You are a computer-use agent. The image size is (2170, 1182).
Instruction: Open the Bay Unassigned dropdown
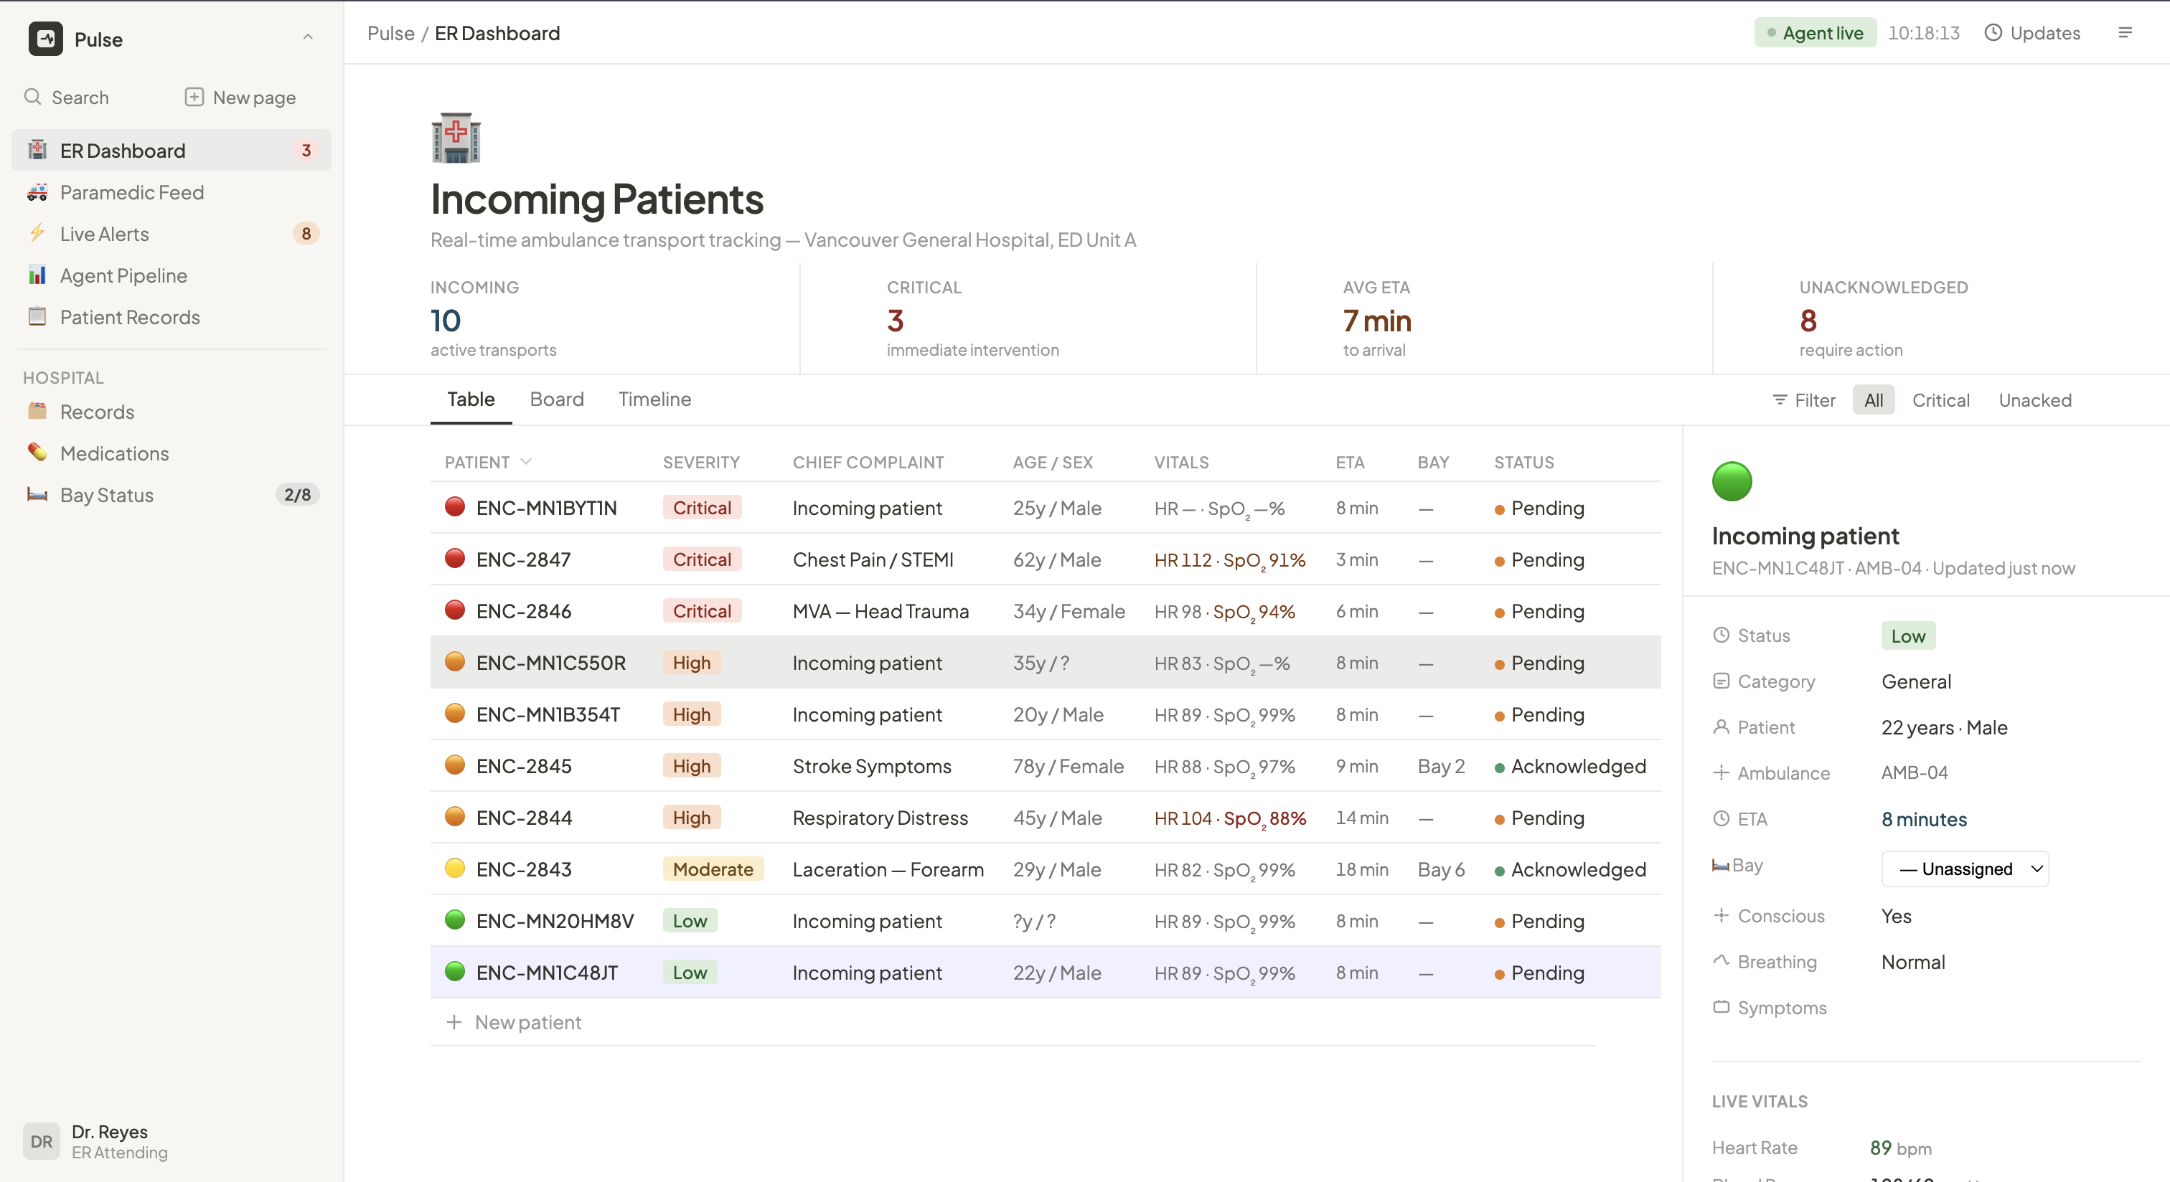click(x=1965, y=869)
